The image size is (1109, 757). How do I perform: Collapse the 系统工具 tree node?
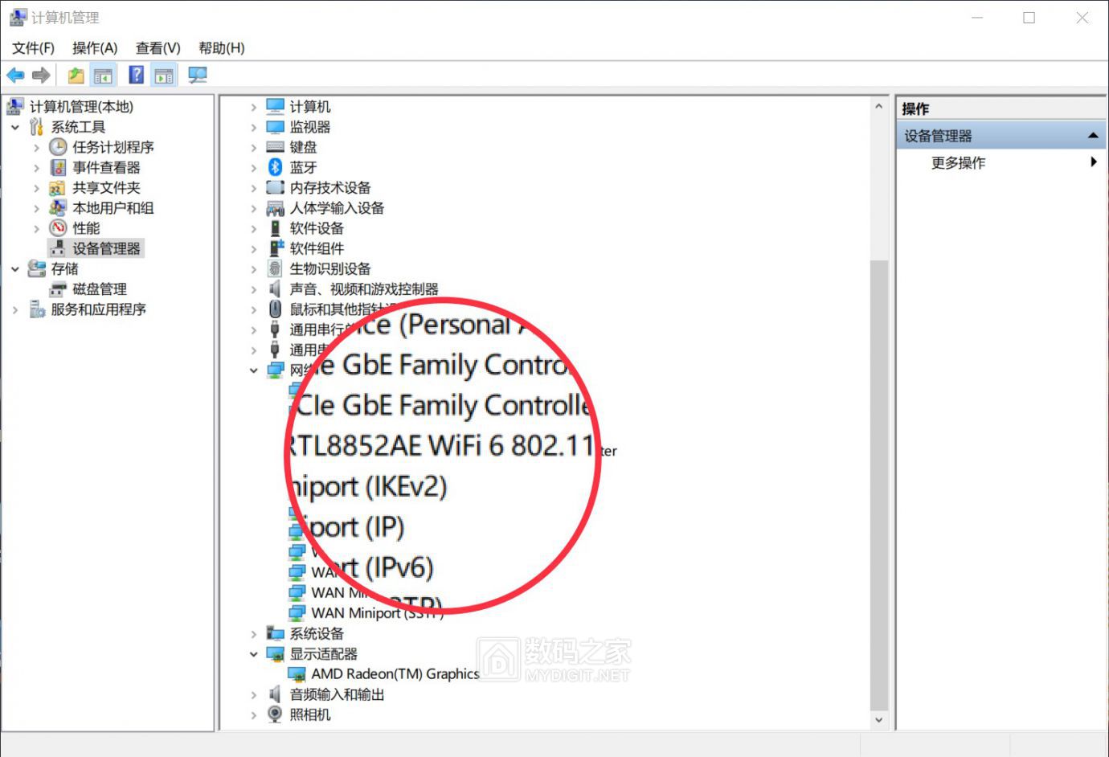tap(15, 127)
